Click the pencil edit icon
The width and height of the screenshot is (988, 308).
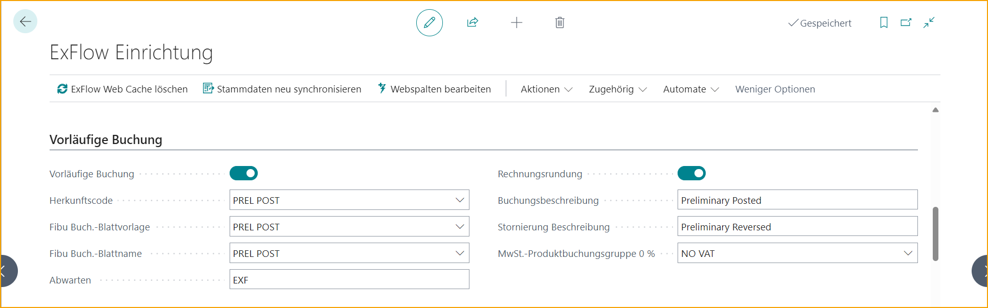[430, 22]
